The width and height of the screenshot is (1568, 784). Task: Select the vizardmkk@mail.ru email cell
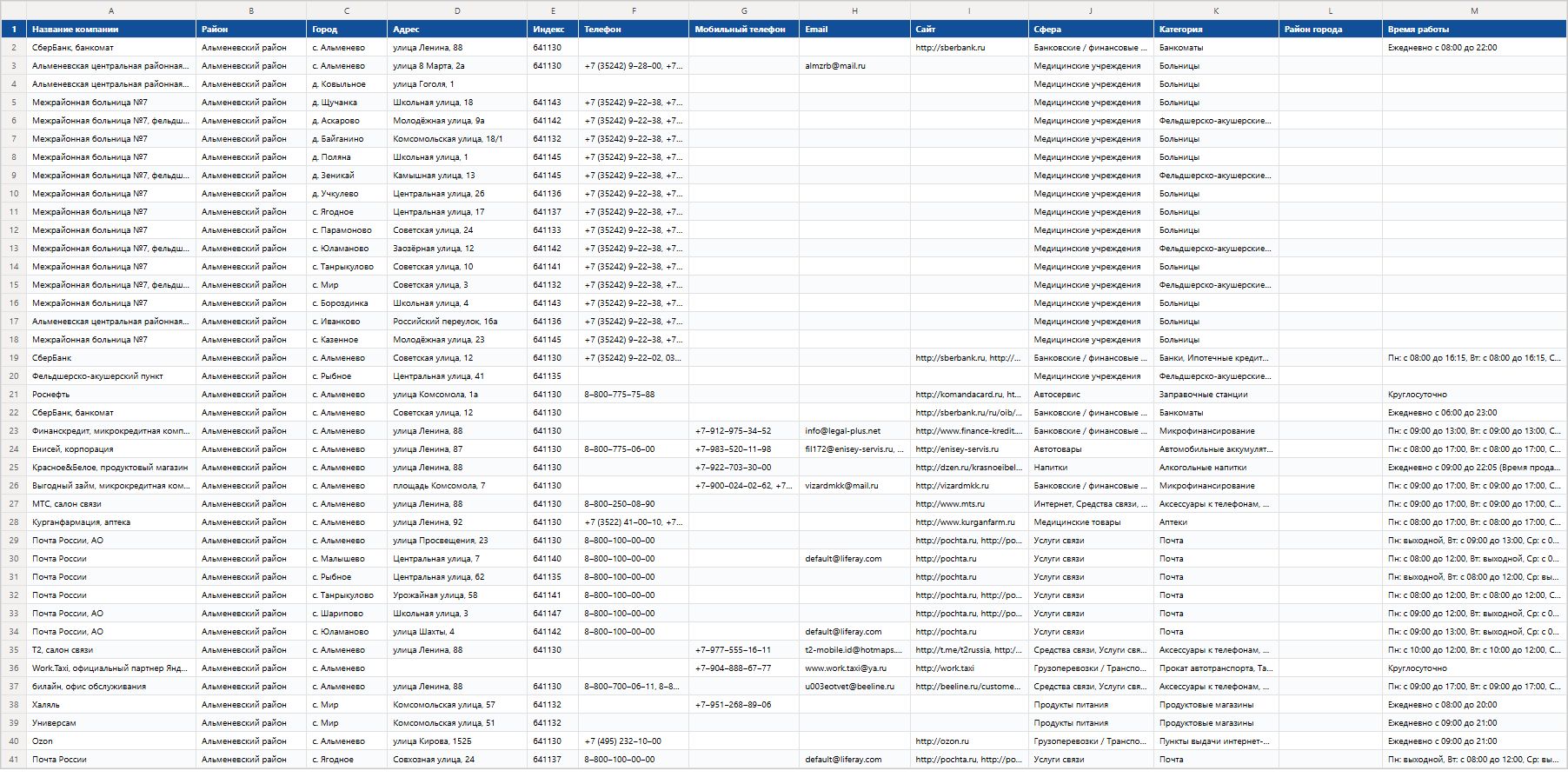(x=854, y=486)
